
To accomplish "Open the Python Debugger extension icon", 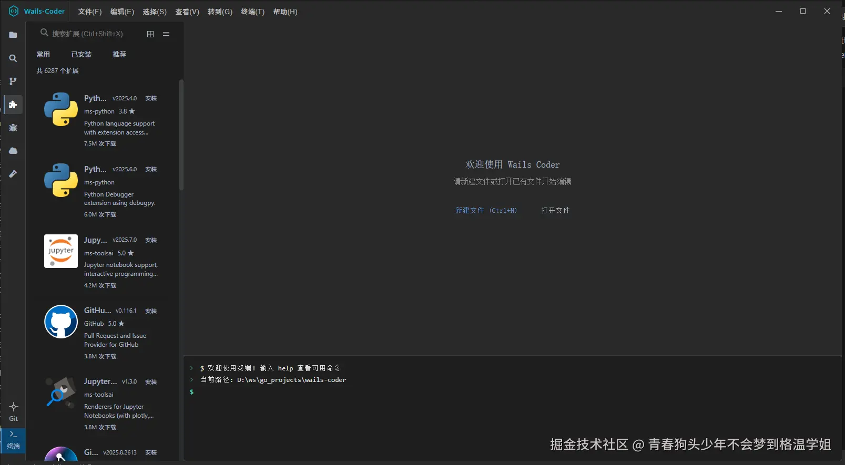I will (61, 180).
